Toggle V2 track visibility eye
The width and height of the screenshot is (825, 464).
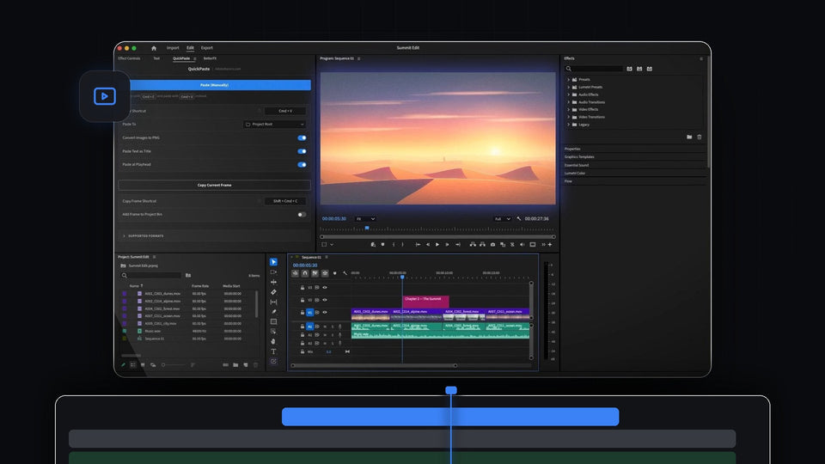pos(325,300)
